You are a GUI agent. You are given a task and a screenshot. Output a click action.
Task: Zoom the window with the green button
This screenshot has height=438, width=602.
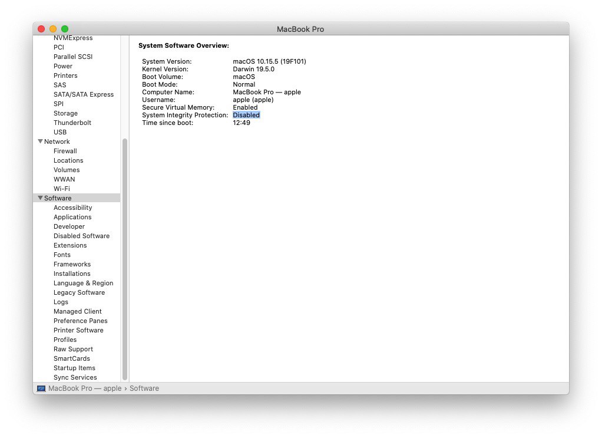pyautogui.click(x=65, y=29)
